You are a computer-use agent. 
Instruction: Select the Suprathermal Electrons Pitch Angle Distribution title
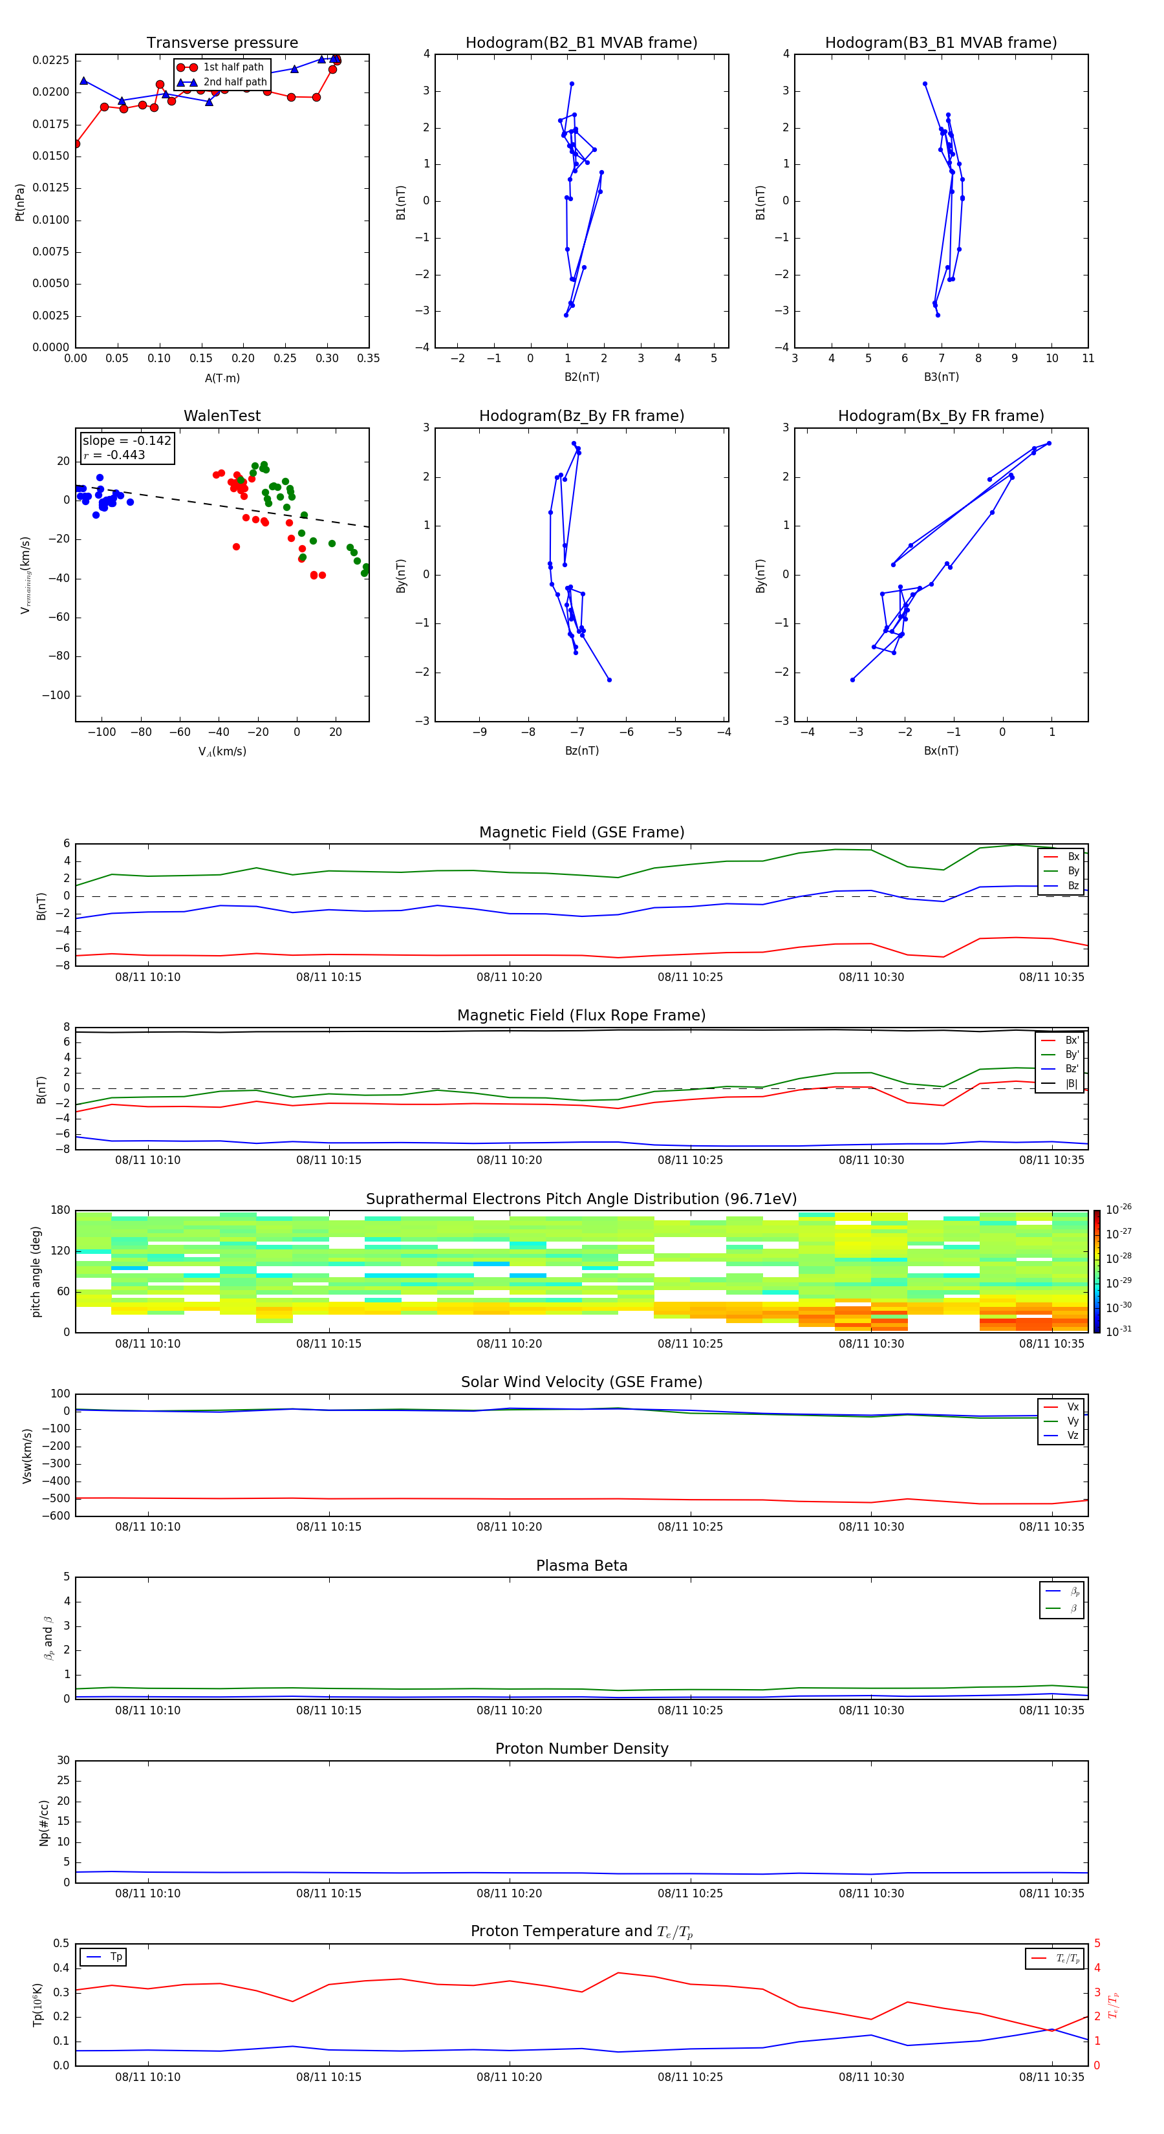pyautogui.click(x=581, y=1200)
